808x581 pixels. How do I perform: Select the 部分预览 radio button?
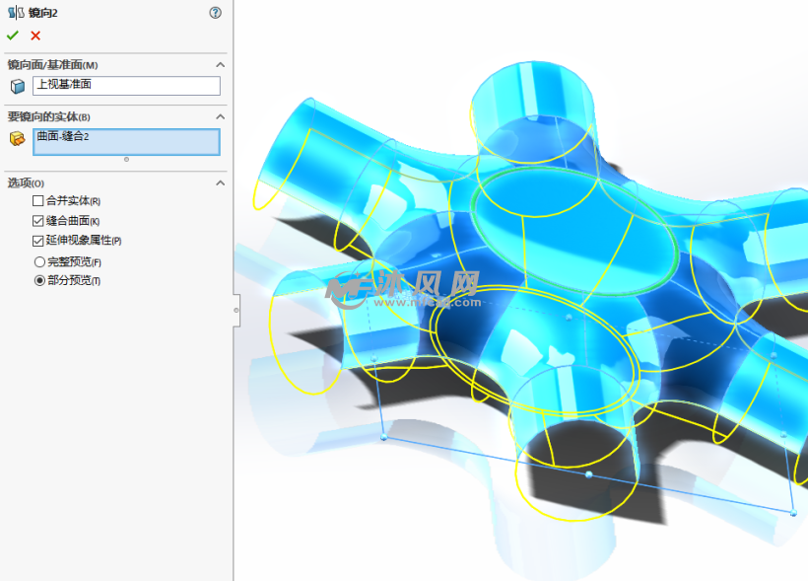click(39, 281)
